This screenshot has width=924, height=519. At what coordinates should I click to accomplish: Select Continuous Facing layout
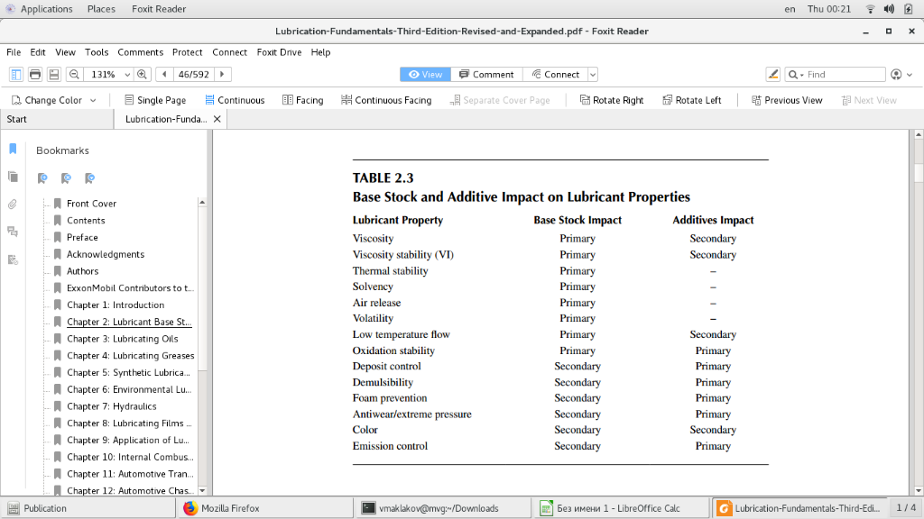386,100
